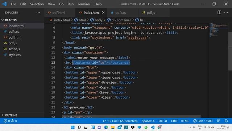Click the uppercase button code on line 15
232x131 pixels.
(x=101, y=72)
